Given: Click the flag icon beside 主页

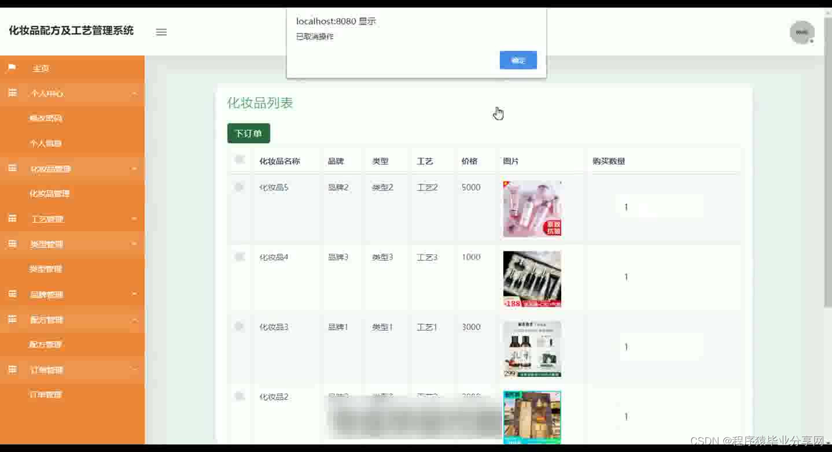Looking at the screenshot, I should [12, 68].
